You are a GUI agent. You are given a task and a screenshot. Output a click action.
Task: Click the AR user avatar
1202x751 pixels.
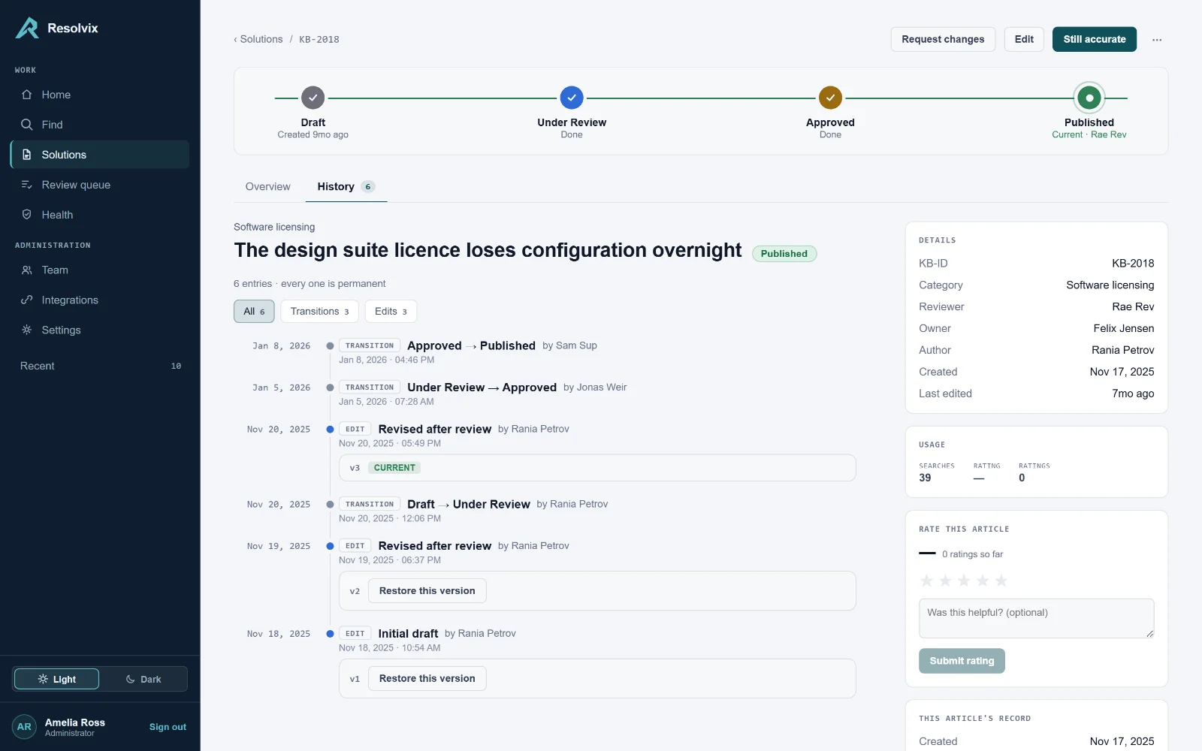pyautogui.click(x=24, y=727)
